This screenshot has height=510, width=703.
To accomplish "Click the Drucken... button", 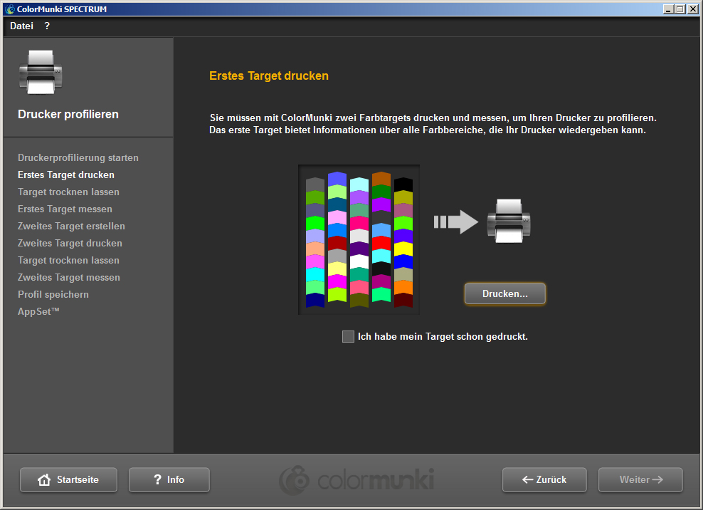I will 504,293.
